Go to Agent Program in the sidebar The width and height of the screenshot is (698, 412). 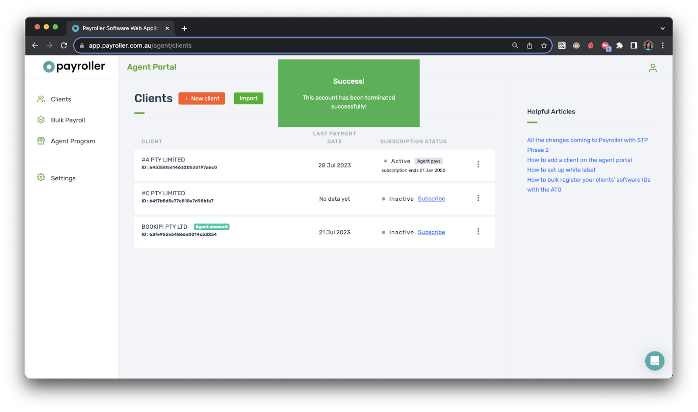tap(66, 141)
